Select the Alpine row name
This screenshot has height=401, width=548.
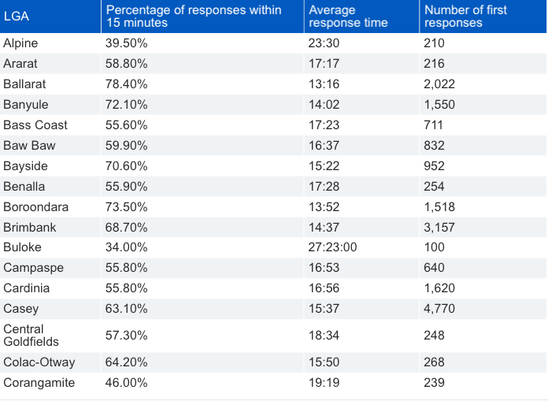coord(20,43)
